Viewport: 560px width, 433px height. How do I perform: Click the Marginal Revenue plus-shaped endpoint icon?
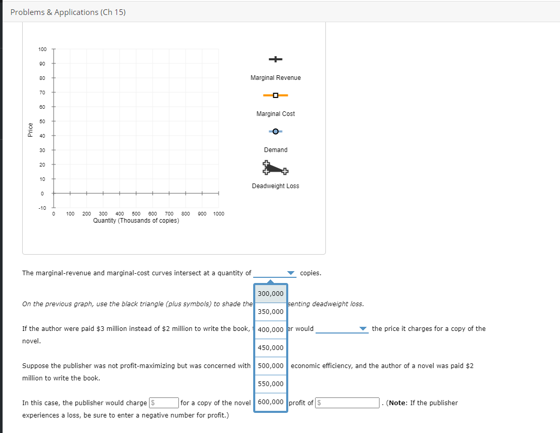(x=275, y=59)
